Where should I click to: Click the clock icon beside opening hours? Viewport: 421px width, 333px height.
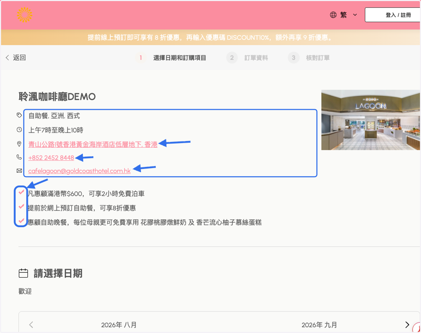tap(19, 129)
